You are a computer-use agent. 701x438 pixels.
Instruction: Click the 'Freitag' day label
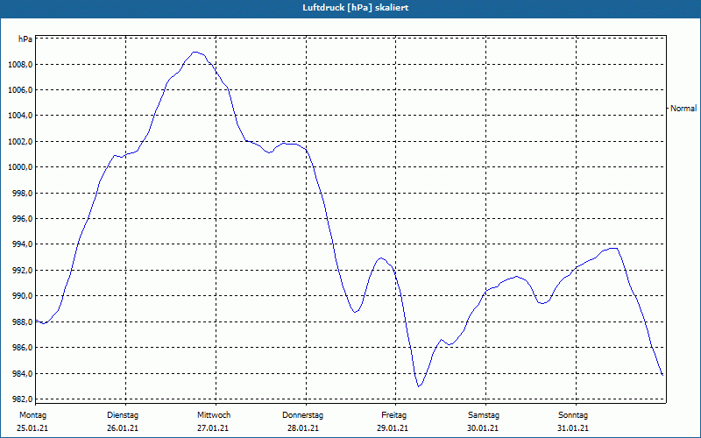[x=393, y=415]
